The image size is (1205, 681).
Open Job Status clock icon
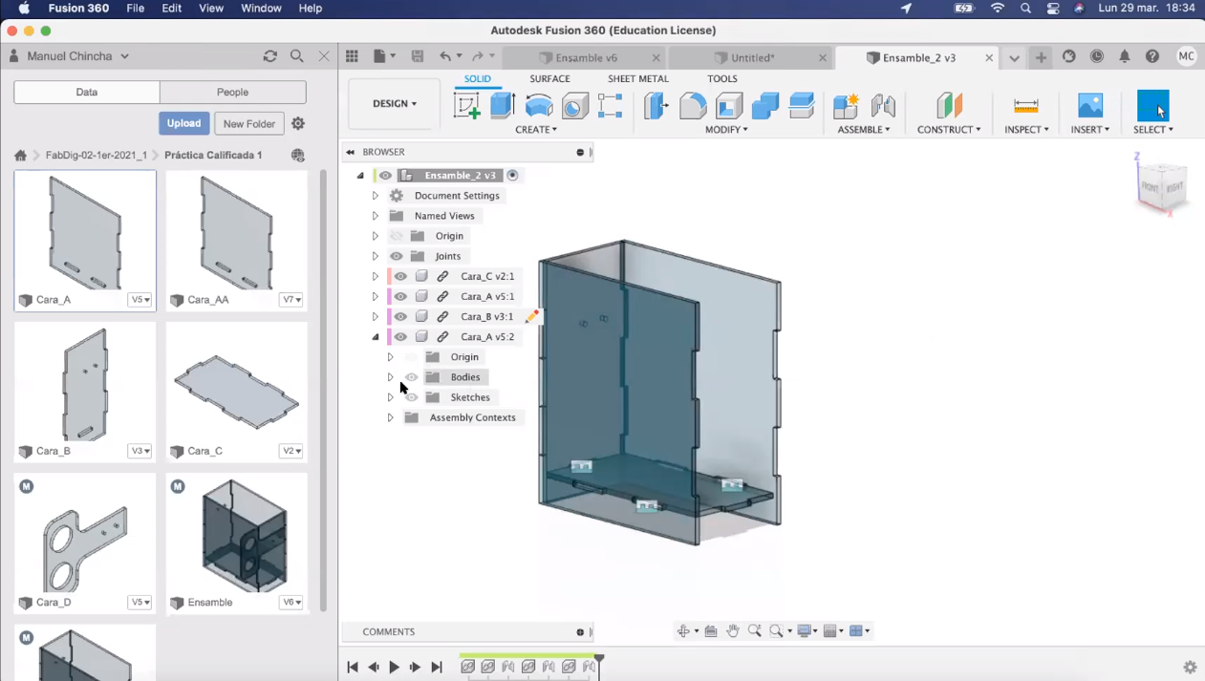click(1097, 57)
